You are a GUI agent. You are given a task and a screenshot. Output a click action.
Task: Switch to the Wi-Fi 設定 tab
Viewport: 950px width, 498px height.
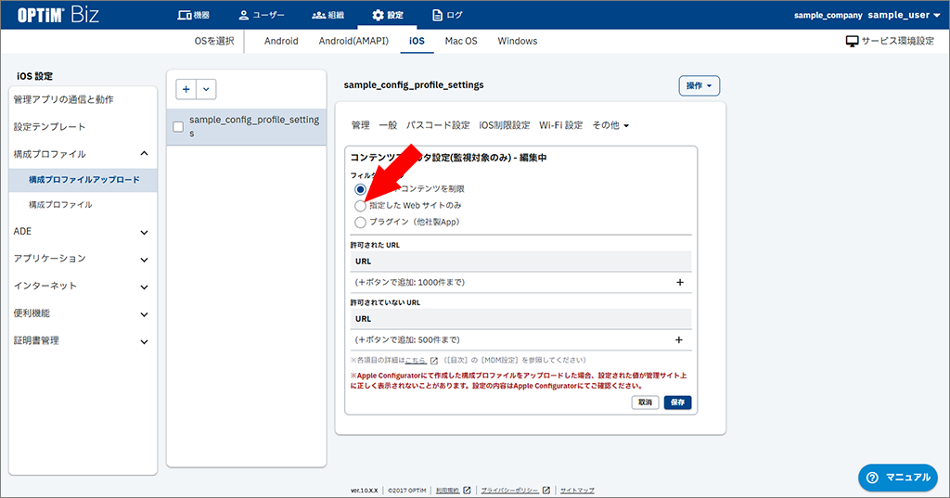tap(561, 125)
